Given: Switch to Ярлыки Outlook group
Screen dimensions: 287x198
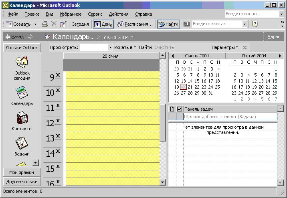Looking at the screenshot, I should 22,48.
